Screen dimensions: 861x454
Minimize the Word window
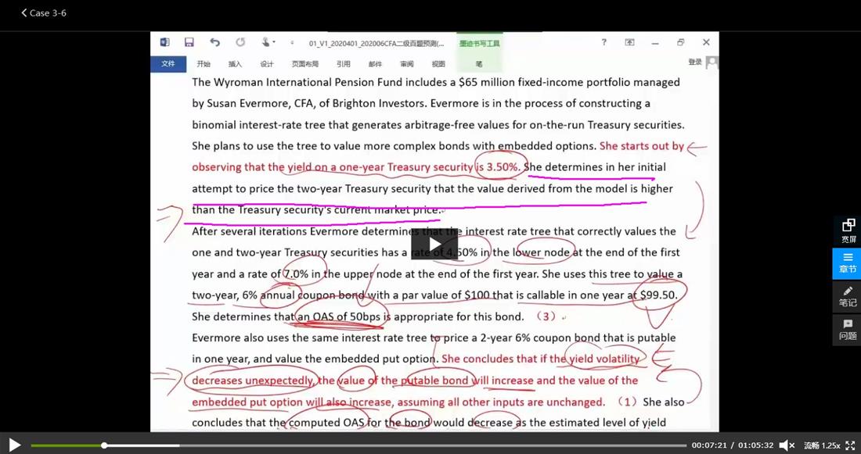click(x=655, y=43)
